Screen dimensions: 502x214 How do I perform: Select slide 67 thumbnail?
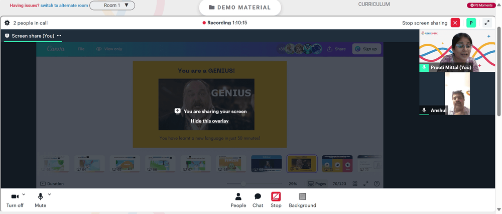coord(196,164)
